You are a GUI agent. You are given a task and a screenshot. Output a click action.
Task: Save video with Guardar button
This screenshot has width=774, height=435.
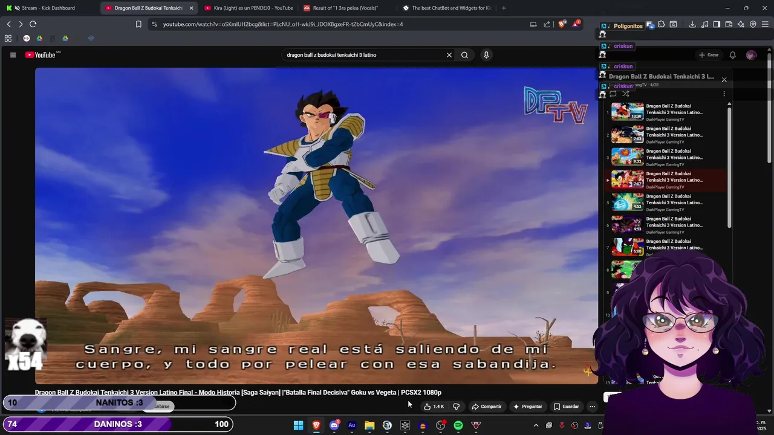(567, 407)
